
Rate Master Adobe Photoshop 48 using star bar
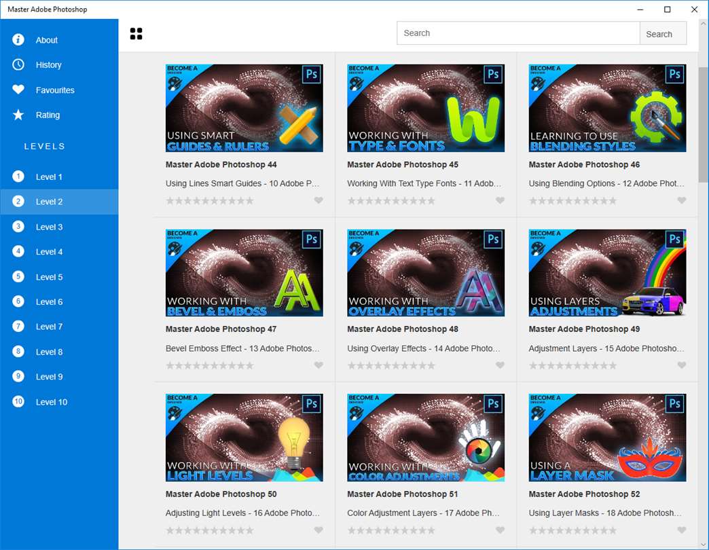(x=392, y=365)
